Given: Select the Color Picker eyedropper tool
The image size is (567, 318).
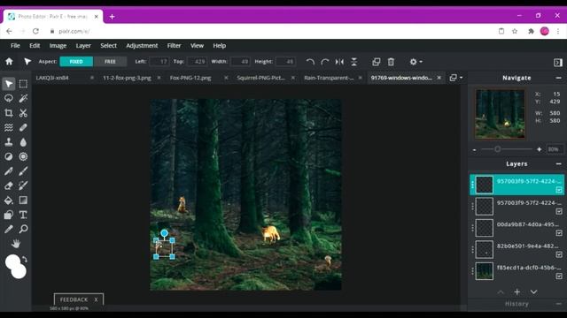Looking at the screenshot, I should (9, 230).
